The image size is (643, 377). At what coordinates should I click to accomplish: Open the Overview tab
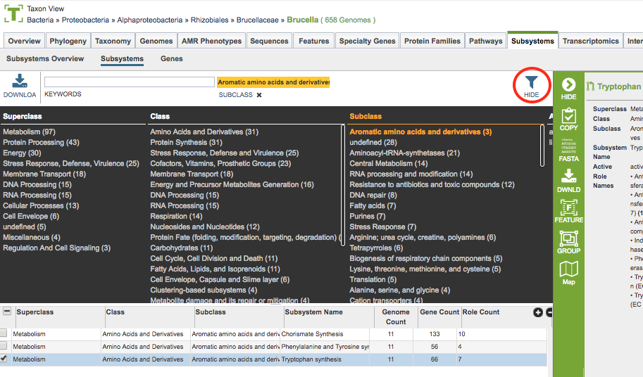(24, 41)
